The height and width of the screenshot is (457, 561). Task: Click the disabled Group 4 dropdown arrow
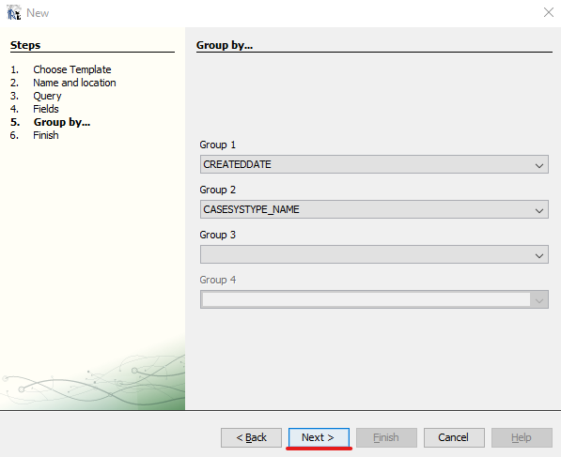click(x=538, y=299)
